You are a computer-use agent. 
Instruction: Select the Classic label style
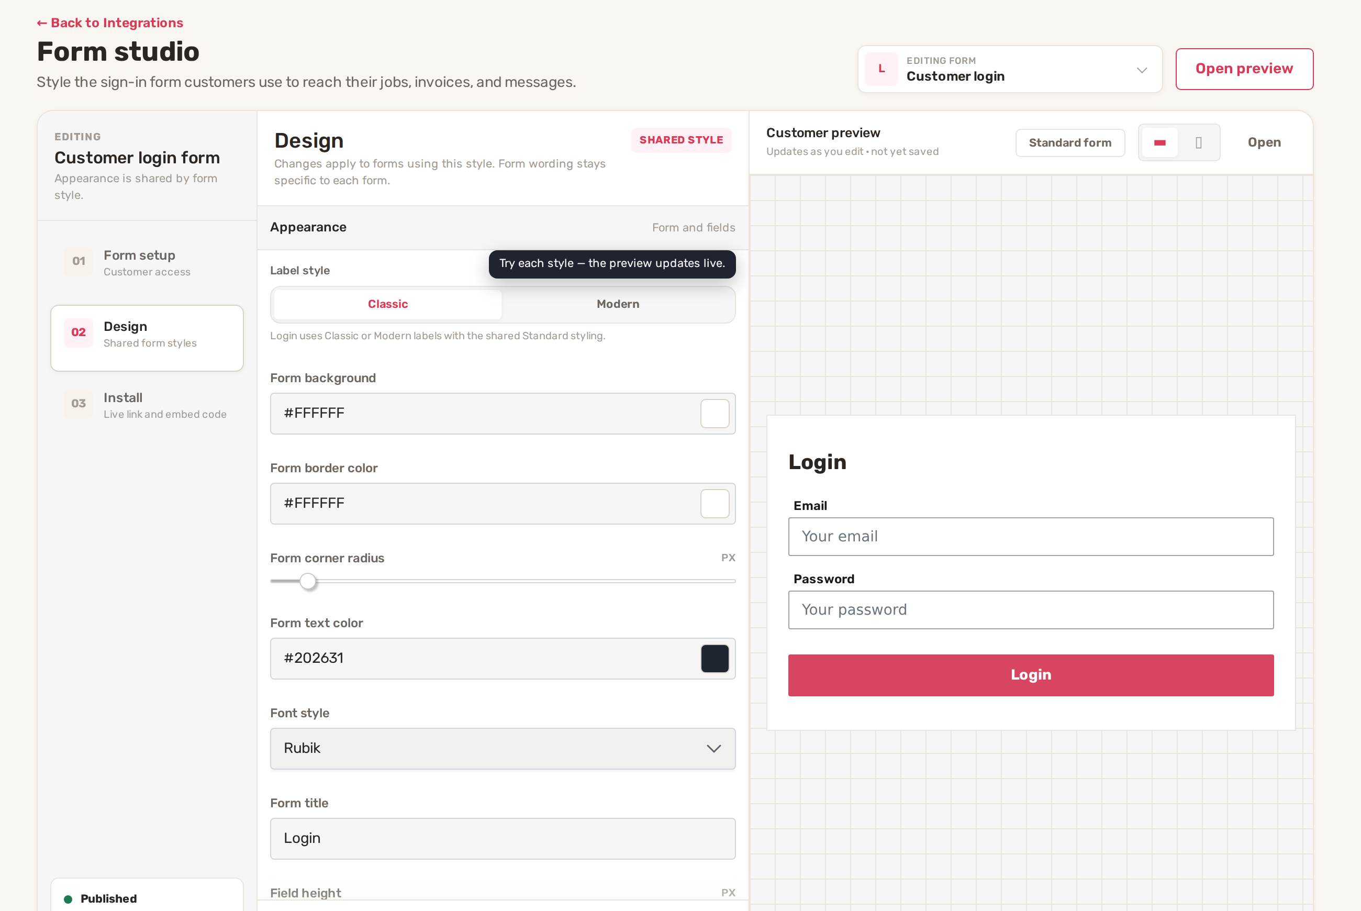(x=387, y=304)
